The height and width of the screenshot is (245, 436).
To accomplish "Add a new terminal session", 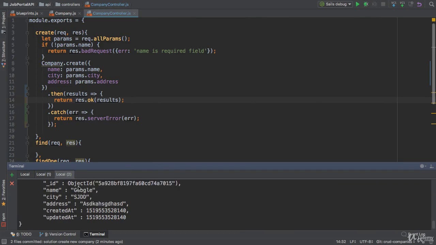I will [12, 175].
